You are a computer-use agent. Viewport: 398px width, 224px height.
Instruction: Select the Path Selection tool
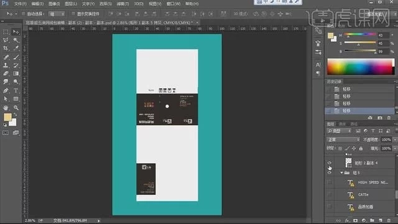pyautogui.click(x=6, y=98)
